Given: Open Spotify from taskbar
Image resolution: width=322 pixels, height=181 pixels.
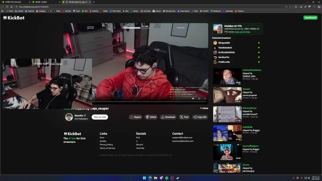Looking at the screenshot, I should [167, 178].
